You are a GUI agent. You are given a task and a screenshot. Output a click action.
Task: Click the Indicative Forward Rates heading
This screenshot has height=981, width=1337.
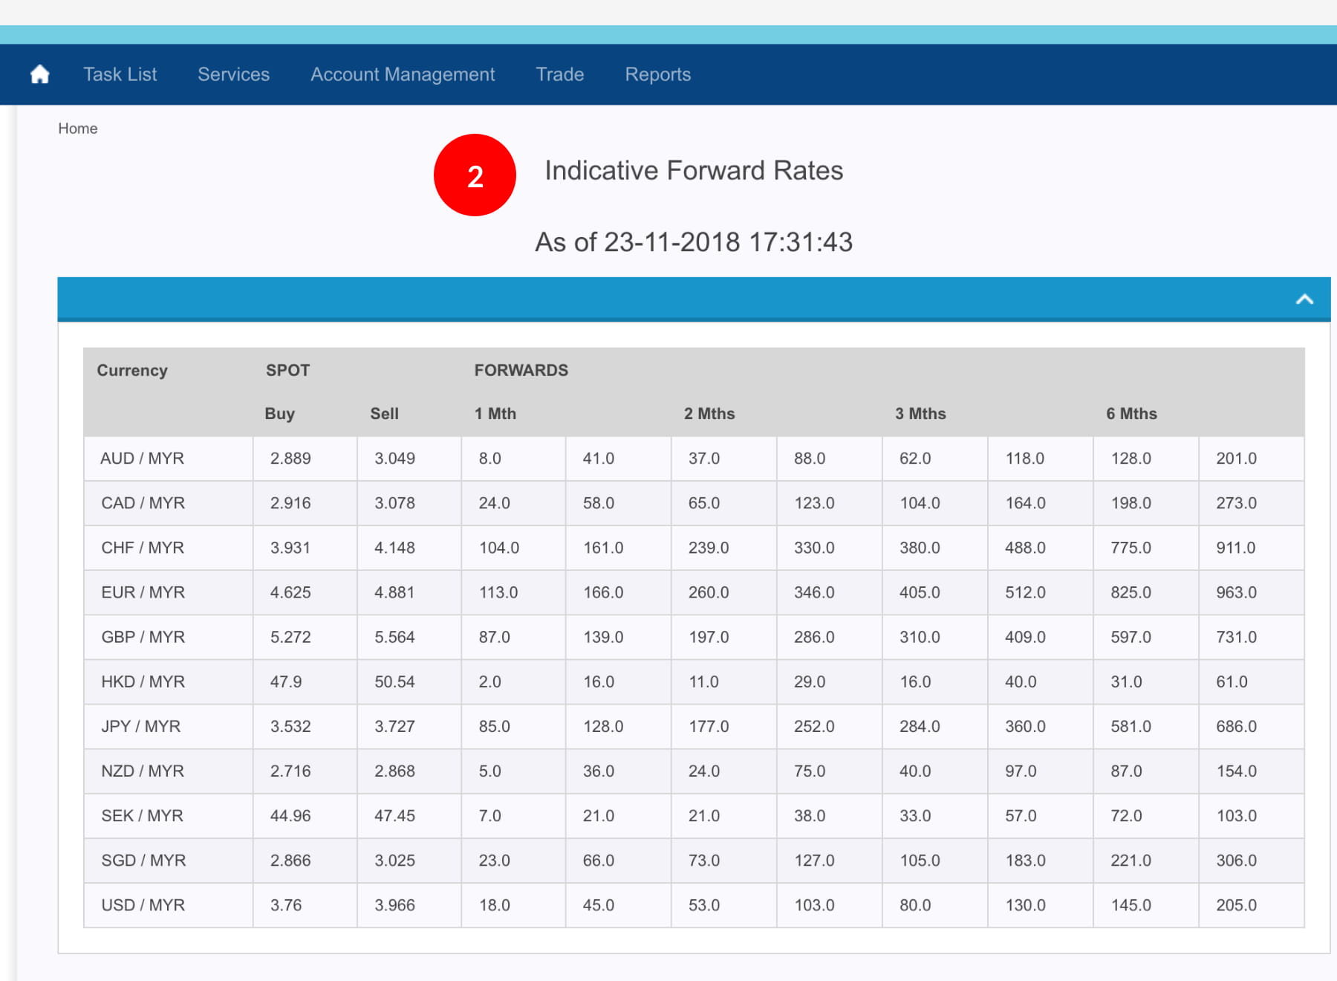693,171
